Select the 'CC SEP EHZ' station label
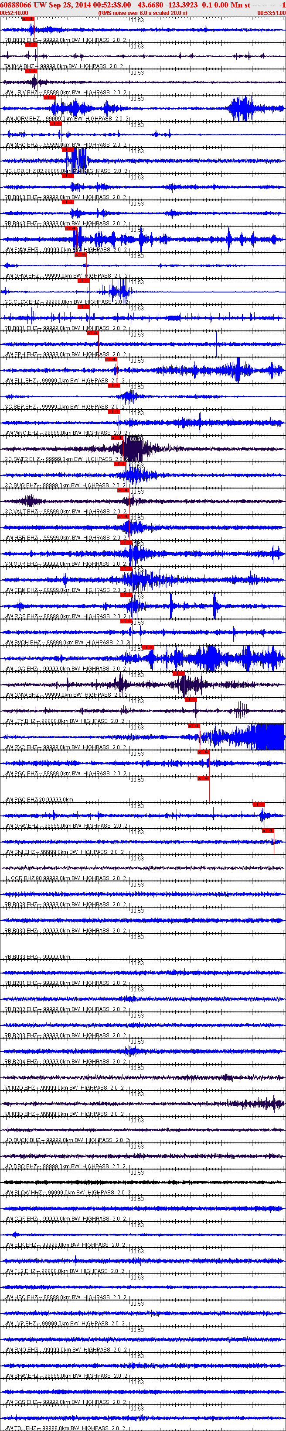The width and height of the screenshot is (286, 1431). 21,406
